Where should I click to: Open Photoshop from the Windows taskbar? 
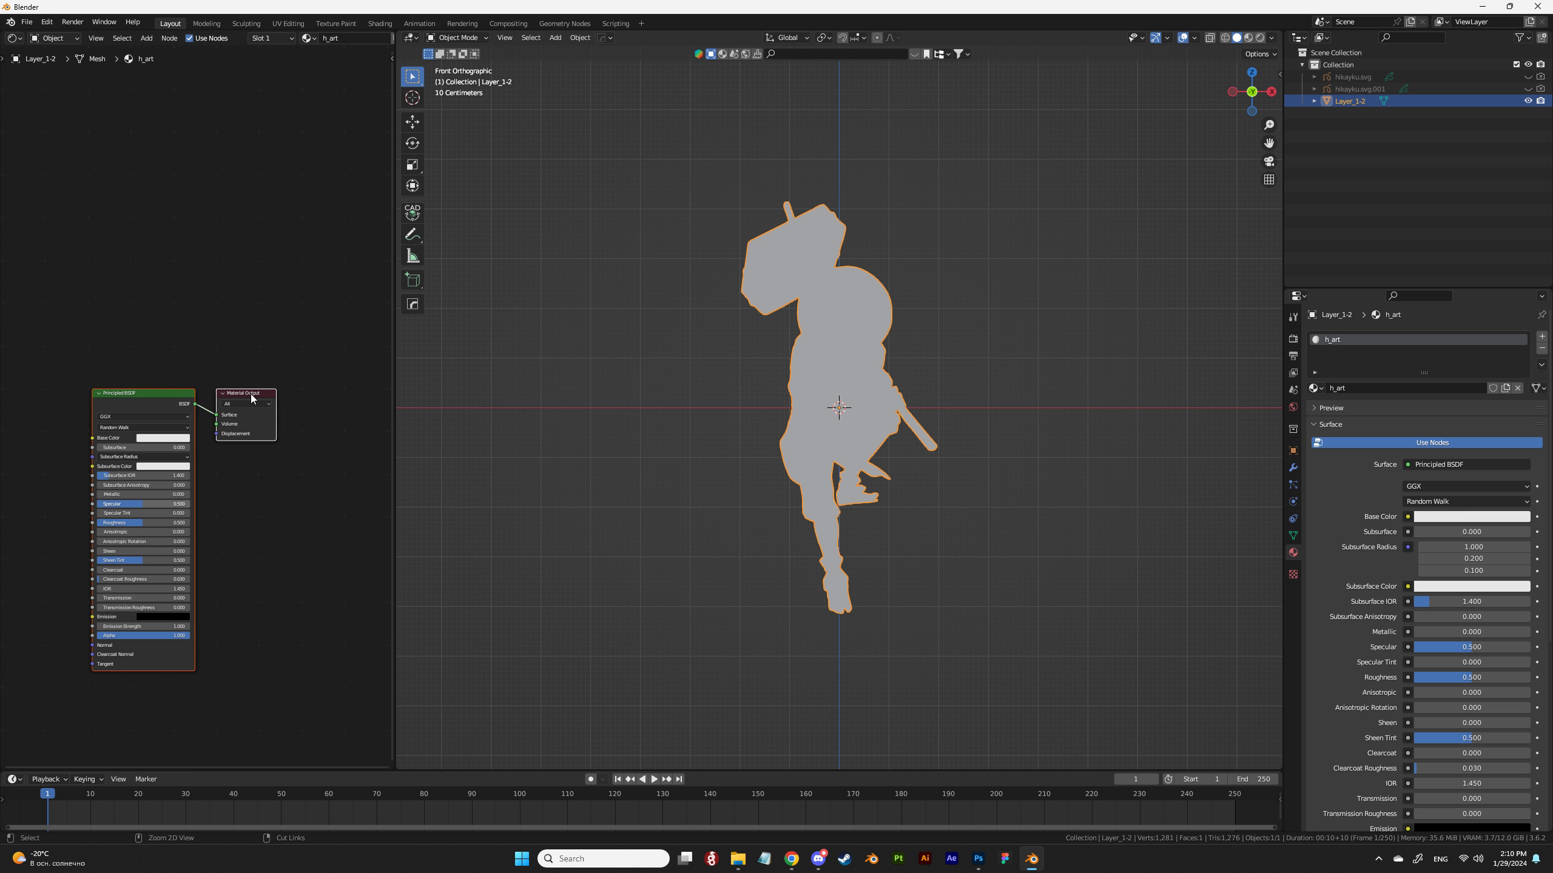click(x=978, y=858)
